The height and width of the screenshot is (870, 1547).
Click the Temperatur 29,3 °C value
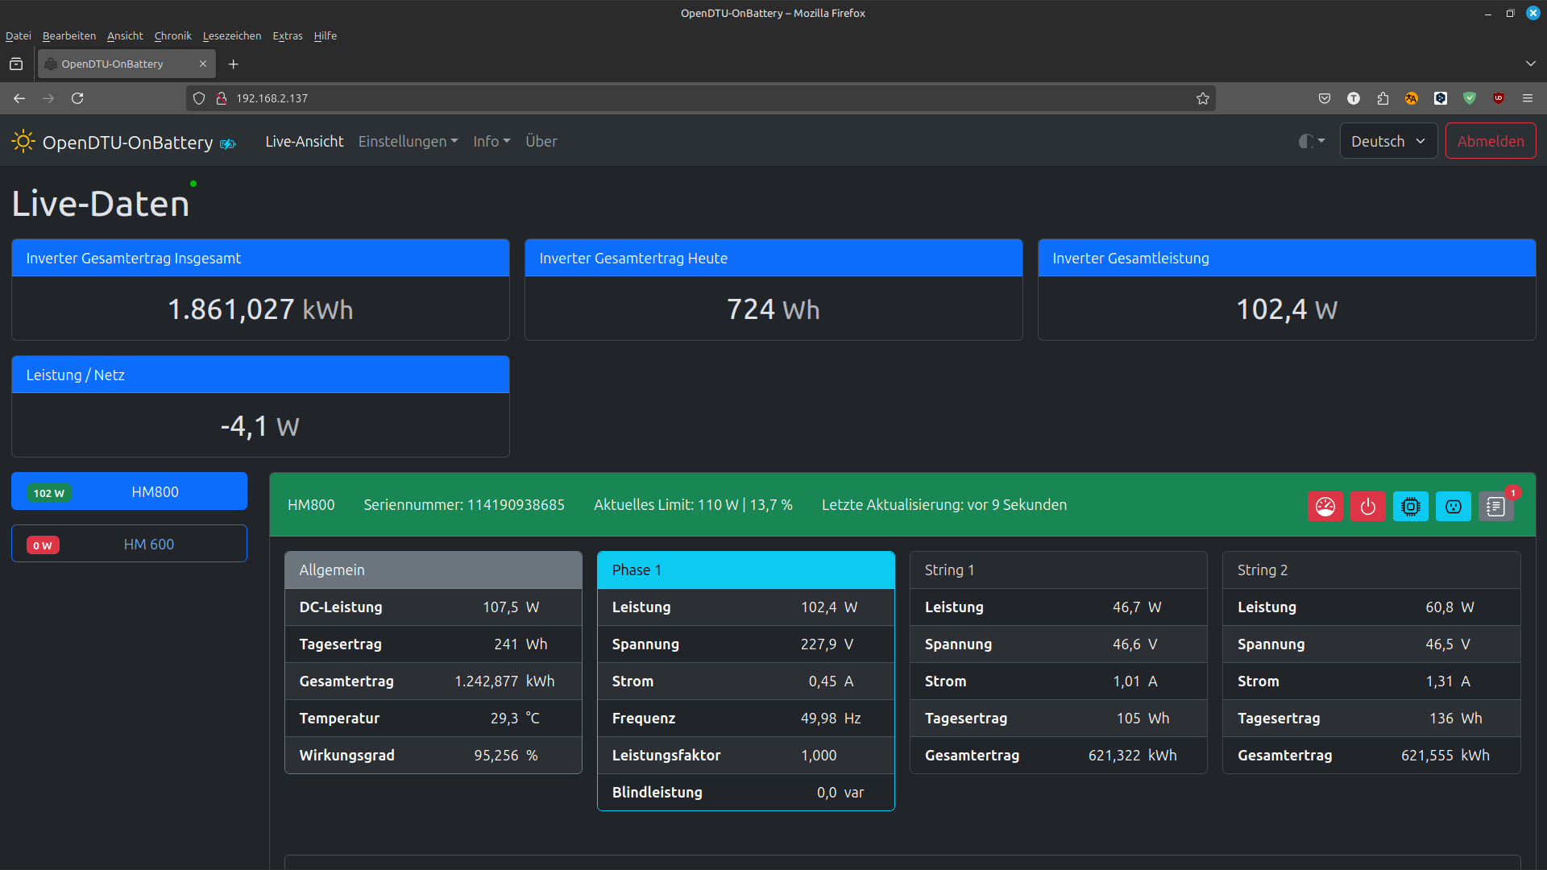pos(515,719)
